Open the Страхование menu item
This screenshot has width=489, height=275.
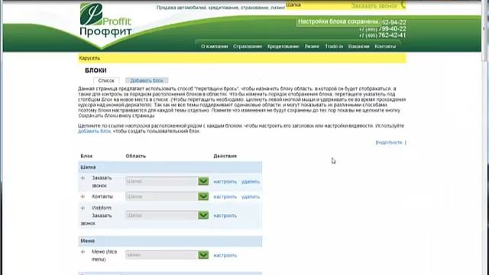click(248, 46)
